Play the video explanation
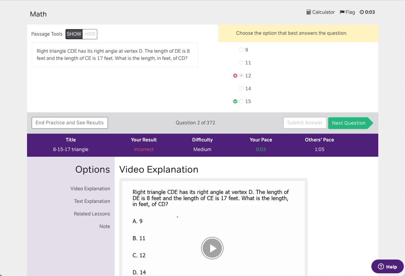 pyautogui.click(x=212, y=248)
